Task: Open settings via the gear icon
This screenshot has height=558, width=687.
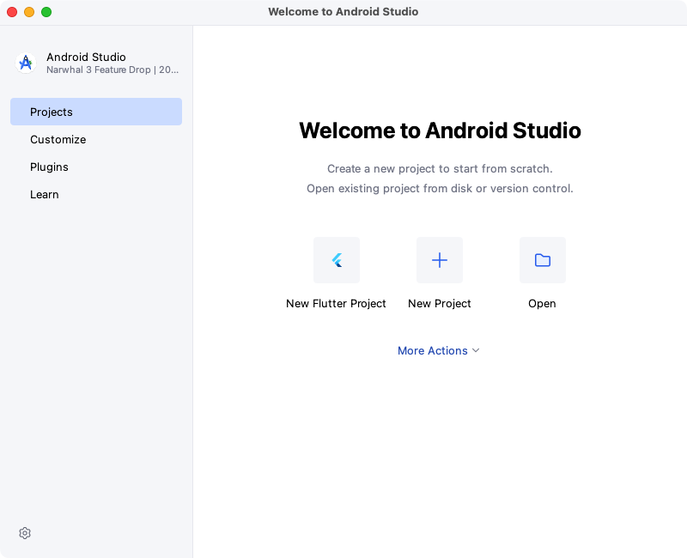Action: click(25, 533)
